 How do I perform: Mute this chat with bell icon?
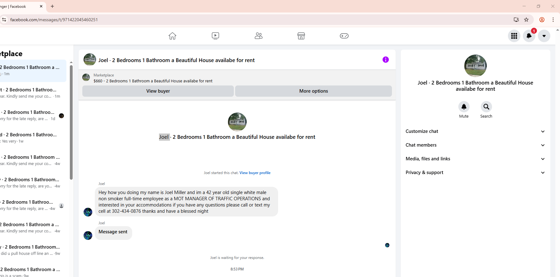tap(464, 107)
